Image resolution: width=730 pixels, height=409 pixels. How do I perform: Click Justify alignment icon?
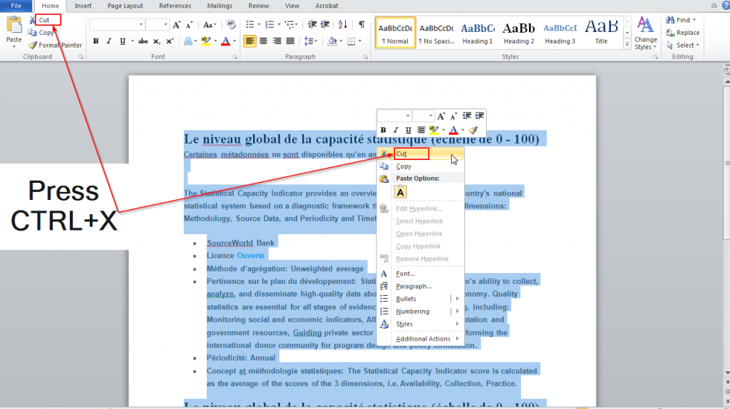point(290,41)
